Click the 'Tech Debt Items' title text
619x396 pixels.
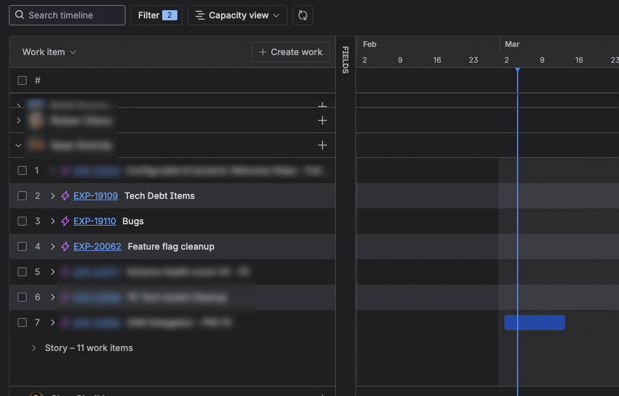click(x=160, y=196)
